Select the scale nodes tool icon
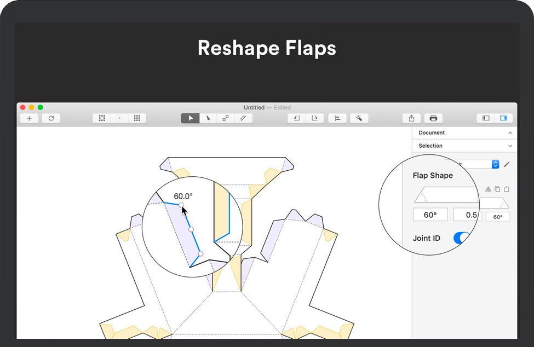534x347 pixels. [x=226, y=118]
